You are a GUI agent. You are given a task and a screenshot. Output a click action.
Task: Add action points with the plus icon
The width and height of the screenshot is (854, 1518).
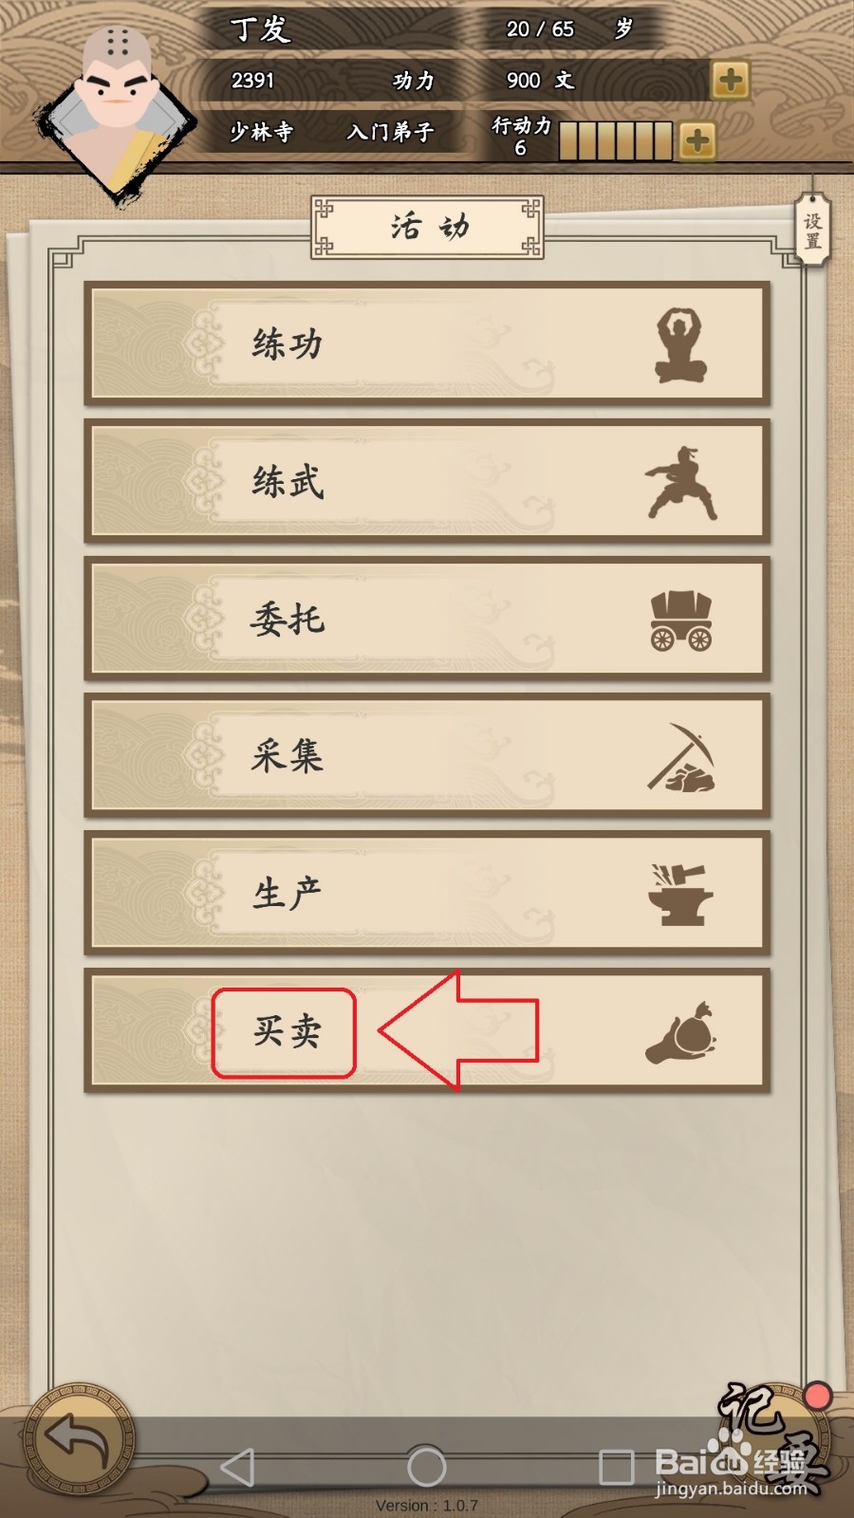696,141
